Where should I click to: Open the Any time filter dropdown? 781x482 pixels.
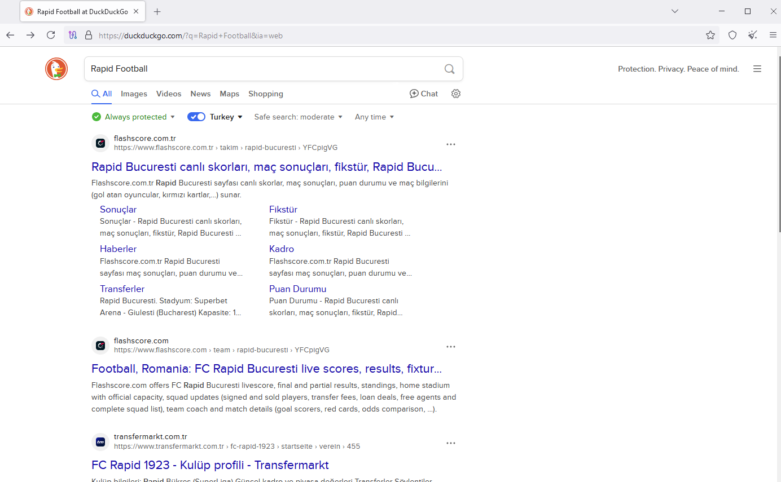point(374,117)
